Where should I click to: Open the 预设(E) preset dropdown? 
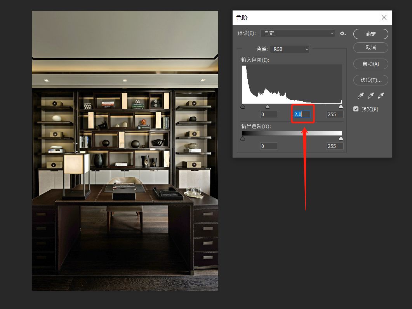pos(297,33)
